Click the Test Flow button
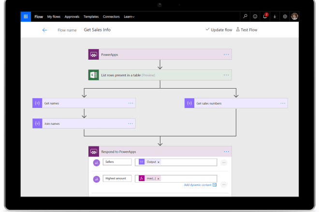The height and width of the screenshot is (212, 319). (246, 29)
